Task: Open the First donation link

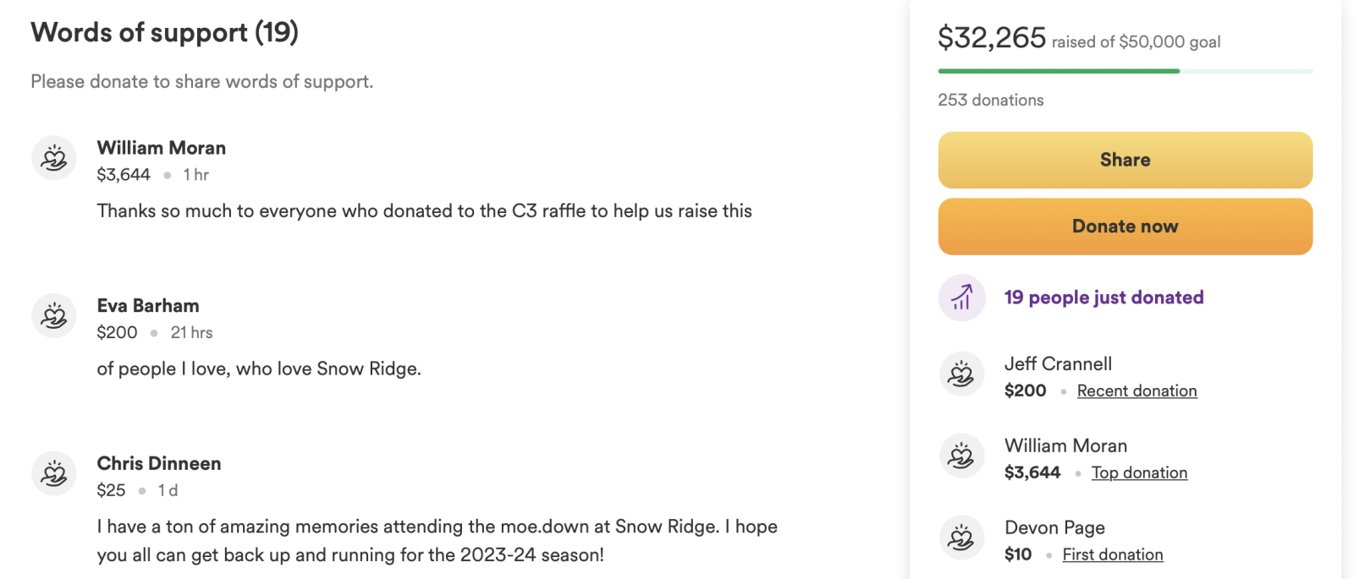Action: [1112, 554]
